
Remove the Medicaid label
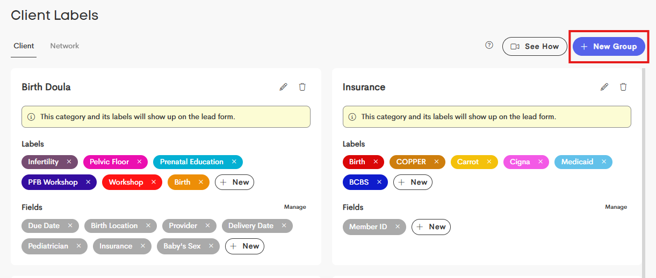coord(604,162)
